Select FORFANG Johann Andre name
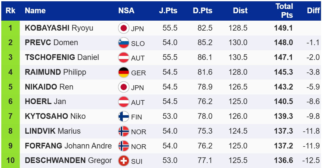This screenshot has height=168, width=322. click(x=68, y=146)
